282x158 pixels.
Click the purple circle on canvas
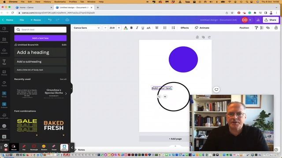click(183, 59)
